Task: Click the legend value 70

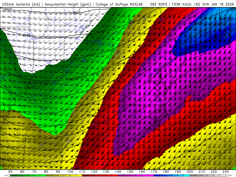Action: (34, 172)
